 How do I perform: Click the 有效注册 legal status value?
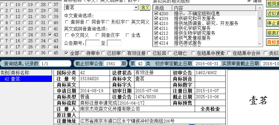click(x=144, y=72)
